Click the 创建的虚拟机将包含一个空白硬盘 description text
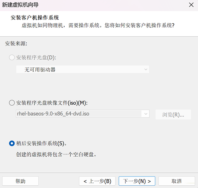Viewport: 198px width, 188px height. tap(56, 154)
